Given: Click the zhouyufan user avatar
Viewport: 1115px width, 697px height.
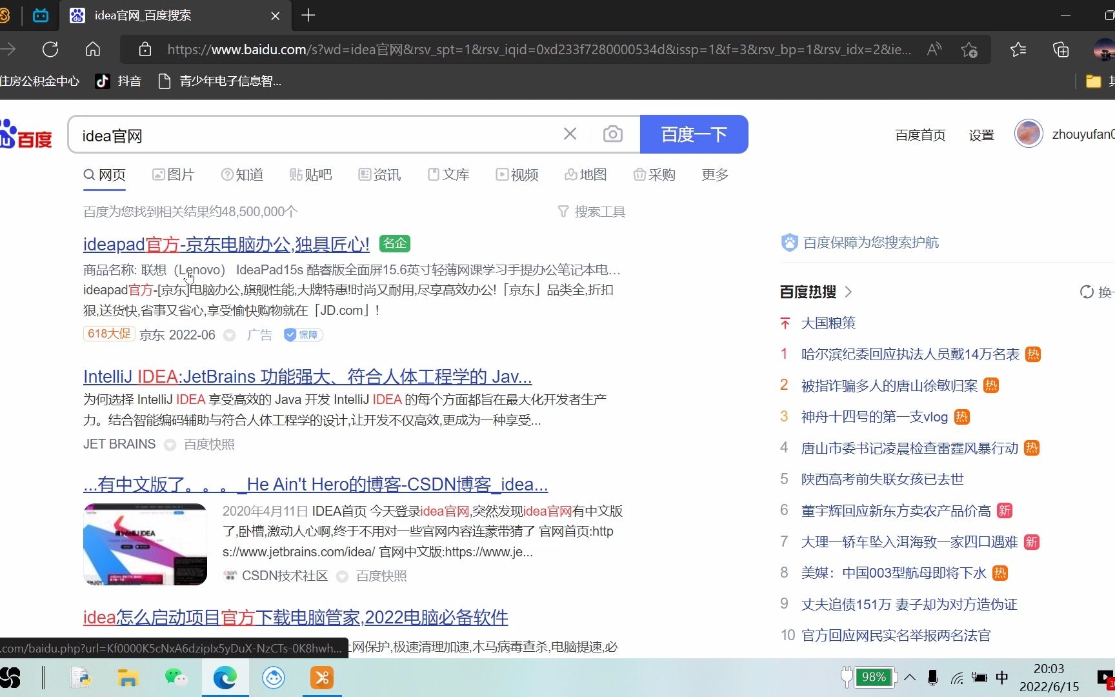Looking at the screenshot, I should pyautogui.click(x=1029, y=134).
